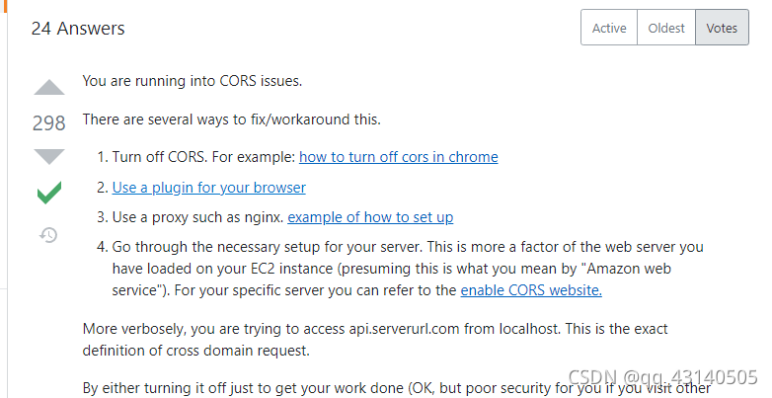Downvote the answer with the down arrow
Viewport: 772px width, 398px height.
pos(48,156)
